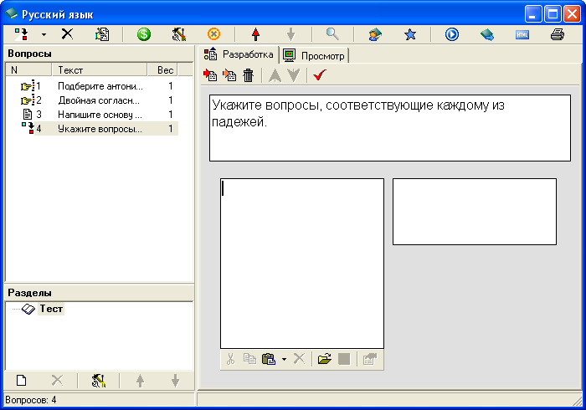The height and width of the screenshot is (410, 586).
Task: Select the Тест section in Разделы
Action: point(51,309)
